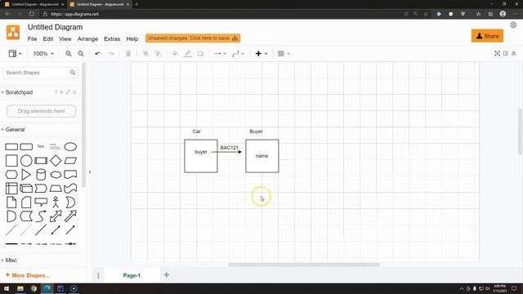The width and height of the screenshot is (523, 294).
Task: Click the search magnifier in Search Shapes
Action: click(x=73, y=73)
